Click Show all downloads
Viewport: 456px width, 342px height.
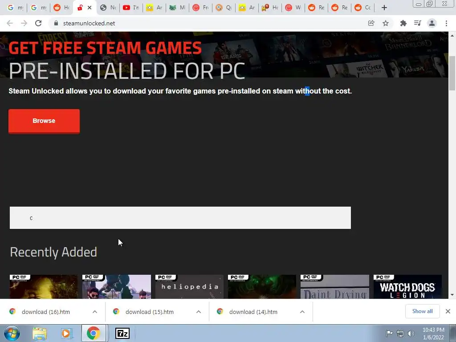pos(422,311)
